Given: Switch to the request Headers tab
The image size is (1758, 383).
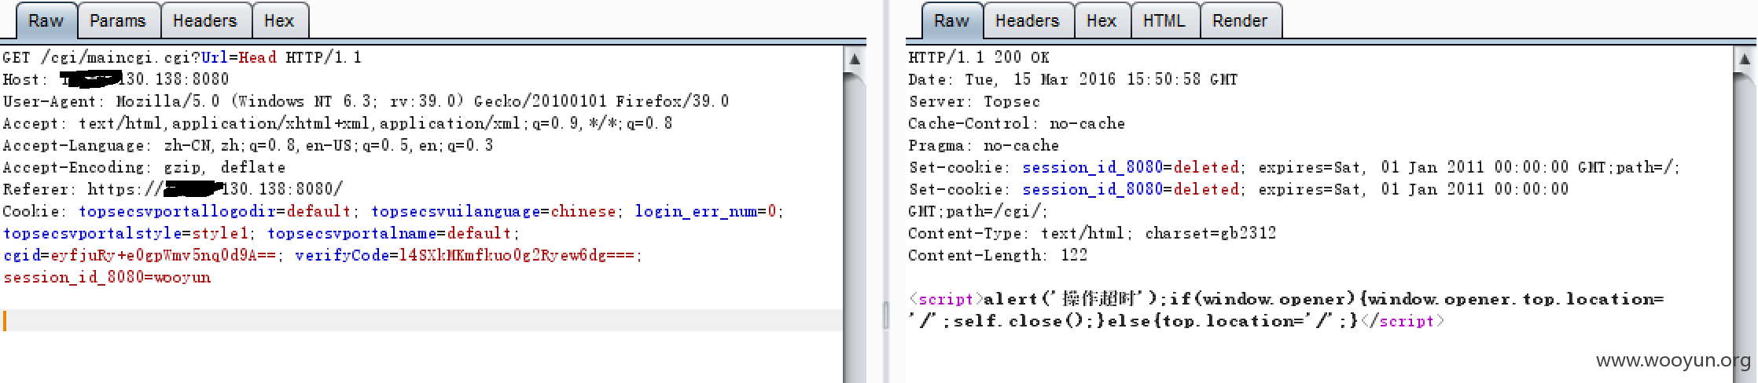Looking at the screenshot, I should pos(205,21).
